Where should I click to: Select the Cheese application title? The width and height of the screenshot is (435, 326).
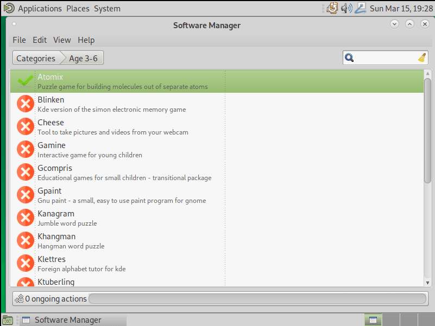pos(51,123)
